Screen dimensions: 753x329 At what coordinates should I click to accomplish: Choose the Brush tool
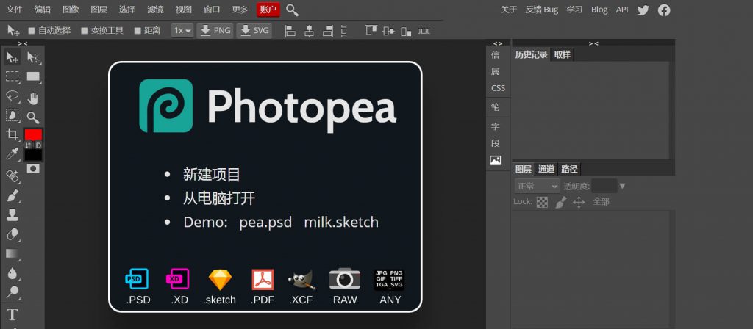tap(12, 195)
